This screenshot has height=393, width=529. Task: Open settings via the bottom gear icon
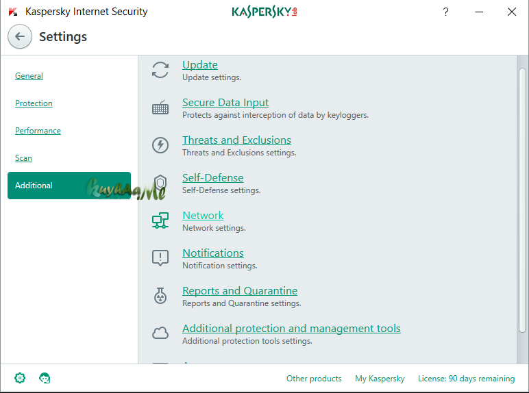(20, 378)
